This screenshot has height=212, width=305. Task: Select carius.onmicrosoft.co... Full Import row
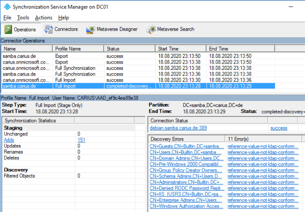click(x=138, y=80)
